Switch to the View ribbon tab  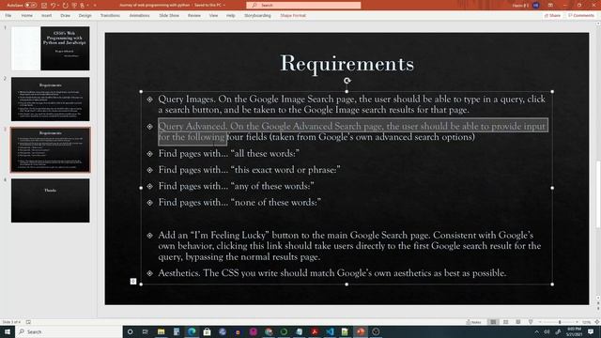coord(213,16)
